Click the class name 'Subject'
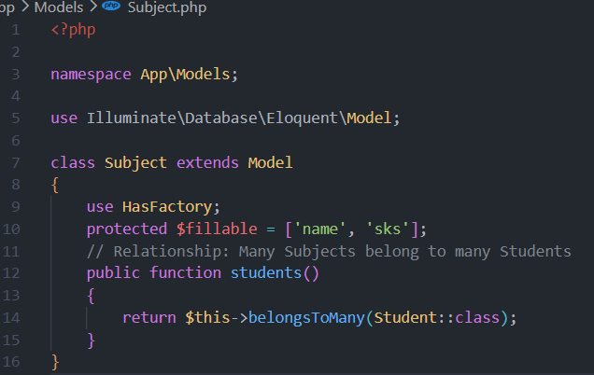This screenshot has width=594, height=375. click(135, 163)
